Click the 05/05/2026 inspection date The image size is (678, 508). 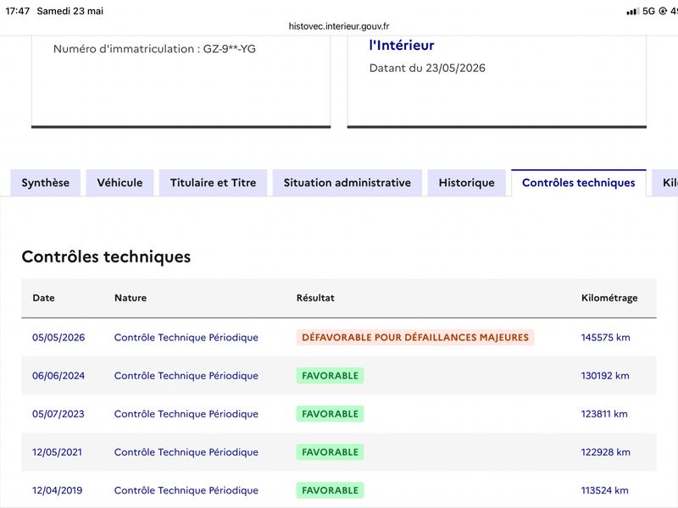58,337
